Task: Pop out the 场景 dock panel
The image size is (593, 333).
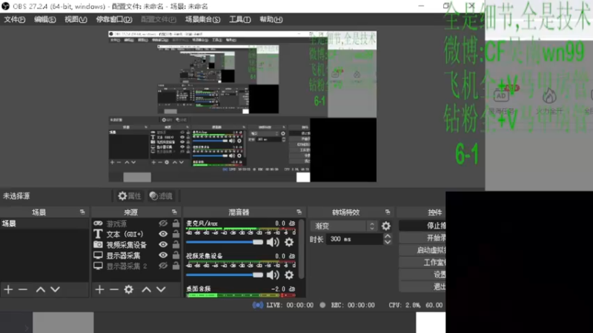Action: click(82, 212)
